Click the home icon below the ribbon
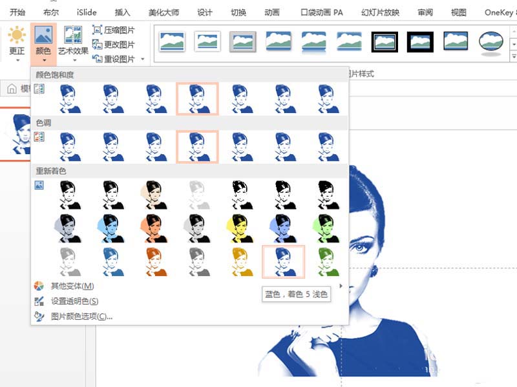 coord(12,89)
